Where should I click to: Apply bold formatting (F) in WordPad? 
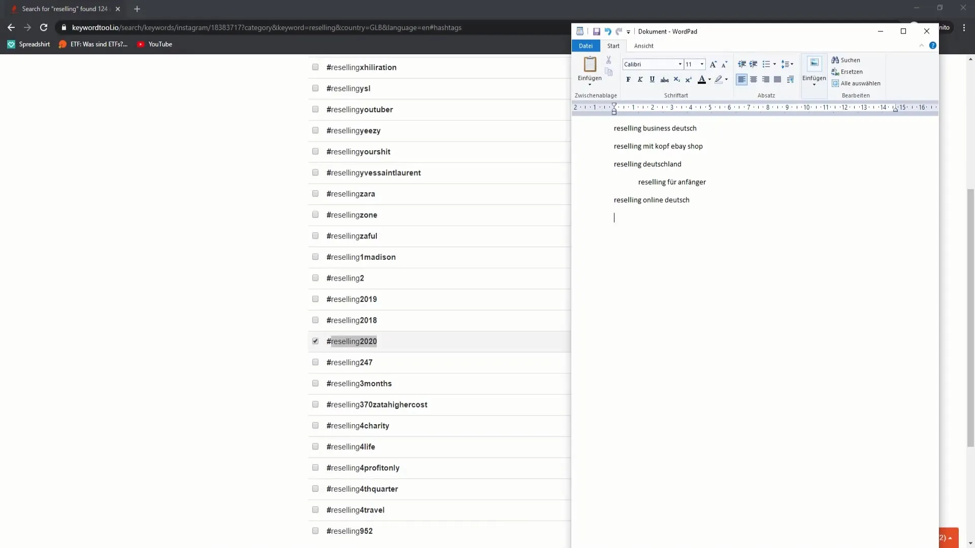point(628,79)
